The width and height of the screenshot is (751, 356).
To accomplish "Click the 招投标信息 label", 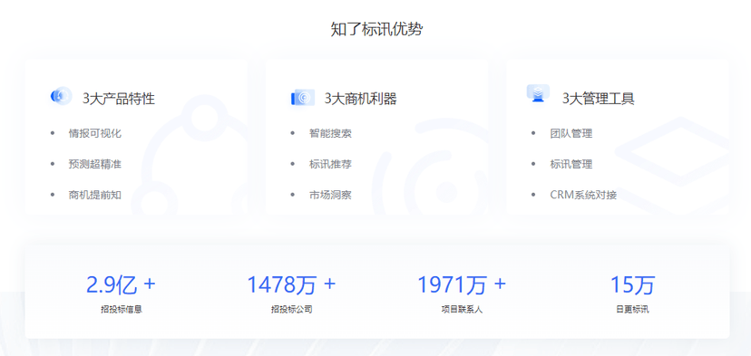I will point(122,310).
